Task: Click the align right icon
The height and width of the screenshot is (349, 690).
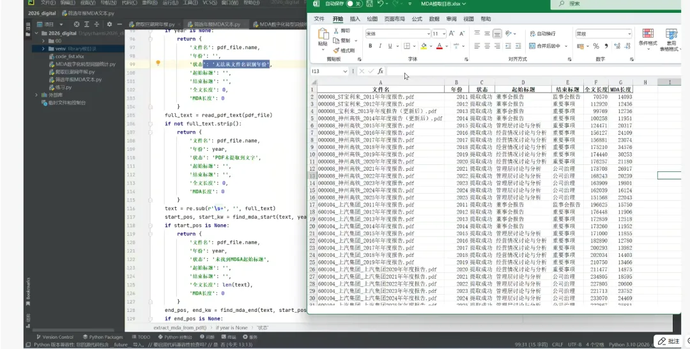Action: pyautogui.click(x=497, y=46)
